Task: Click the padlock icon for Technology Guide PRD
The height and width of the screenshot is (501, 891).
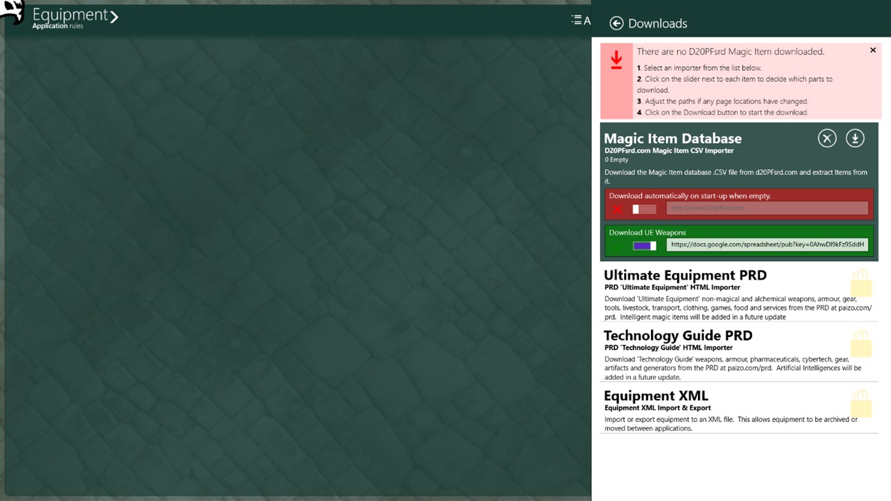Action: [862, 341]
